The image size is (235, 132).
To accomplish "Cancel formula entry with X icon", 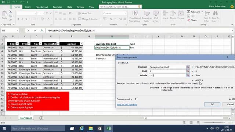I will coord(28,30).
